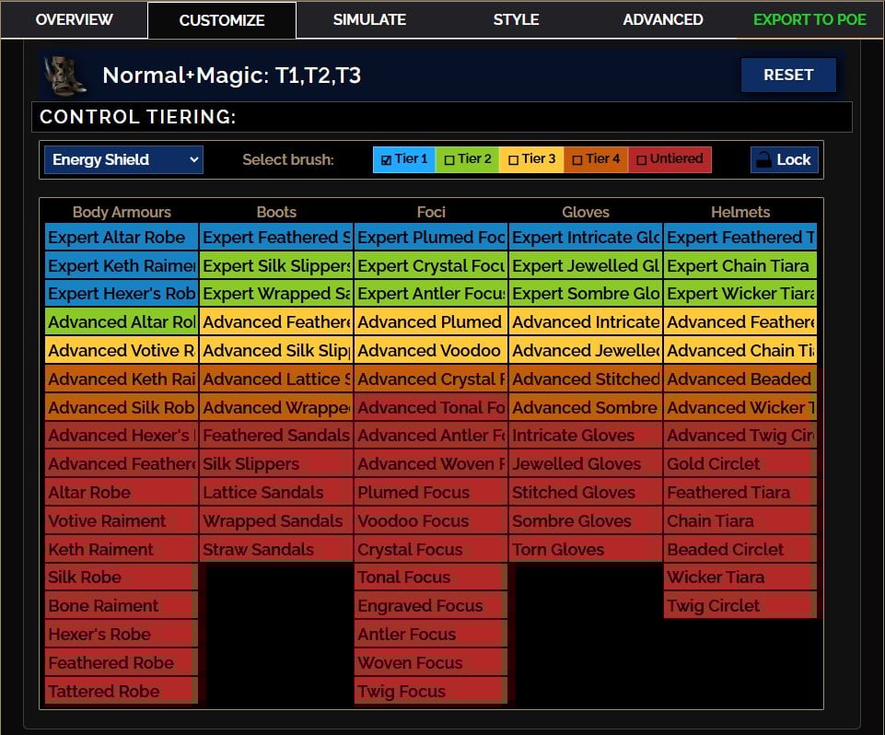
Task: Switch to the SIMULATE tab
Action: (369, 19)
